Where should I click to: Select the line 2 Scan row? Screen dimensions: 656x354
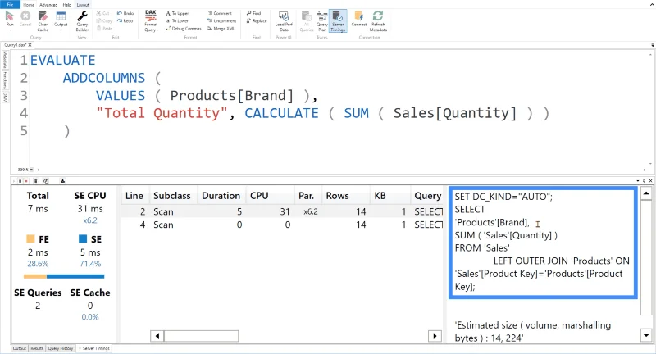point(282,211)
